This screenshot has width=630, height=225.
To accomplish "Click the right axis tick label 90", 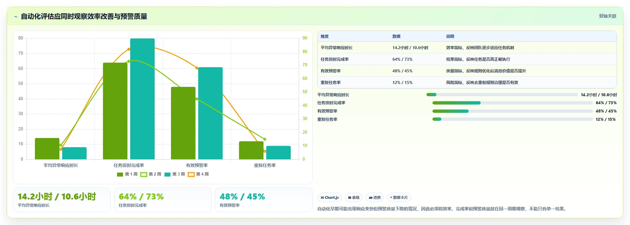I will pyautogui.click(x=305, y=38).
